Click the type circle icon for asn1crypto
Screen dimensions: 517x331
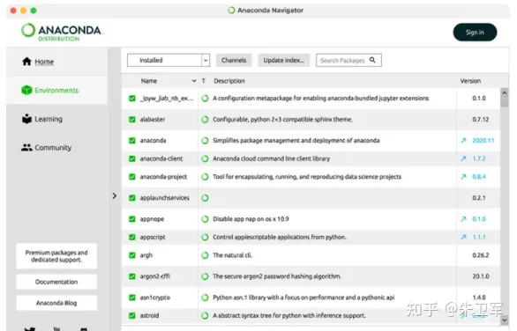[x=205, y=298]
